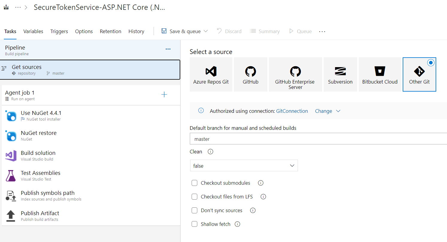The width and height of the screenshot is (447, 242).
Task: Open the GitConnection link
Action: pos(292,111)
